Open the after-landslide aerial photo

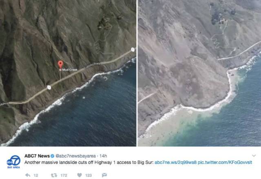coord(199,73)
